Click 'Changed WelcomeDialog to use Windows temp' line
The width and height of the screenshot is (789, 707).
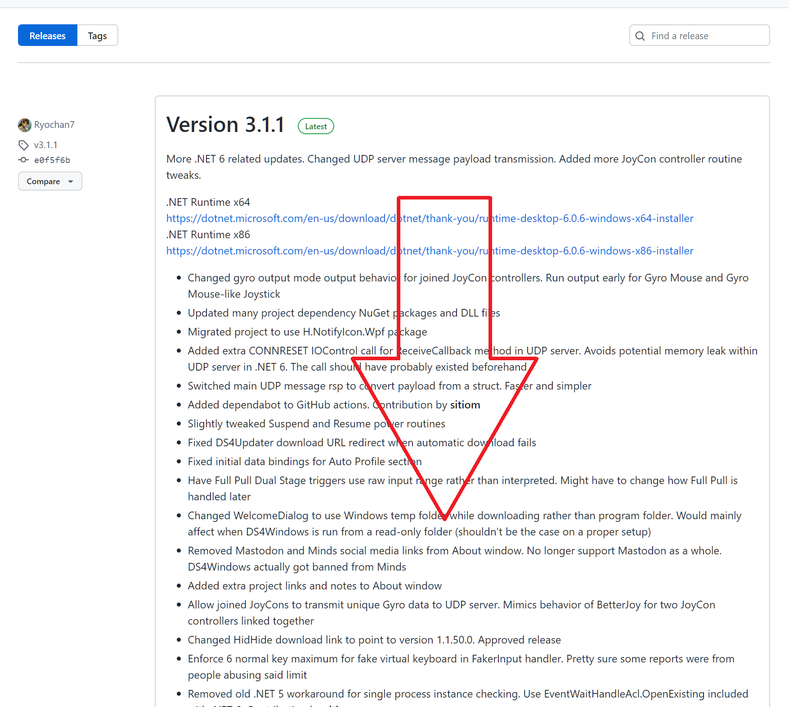(x=465, y=524)
